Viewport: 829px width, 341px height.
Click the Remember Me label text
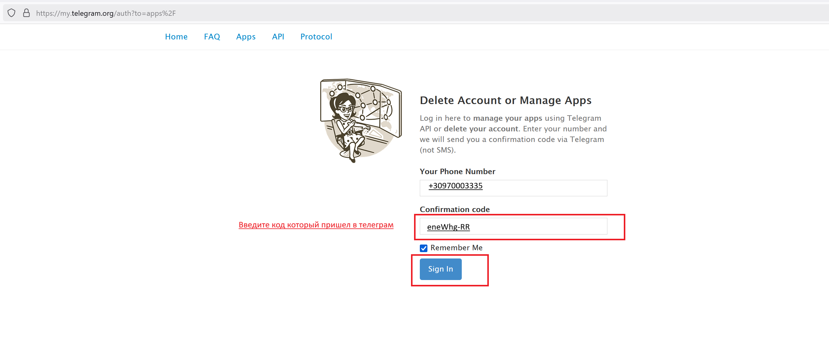(456, 248)
